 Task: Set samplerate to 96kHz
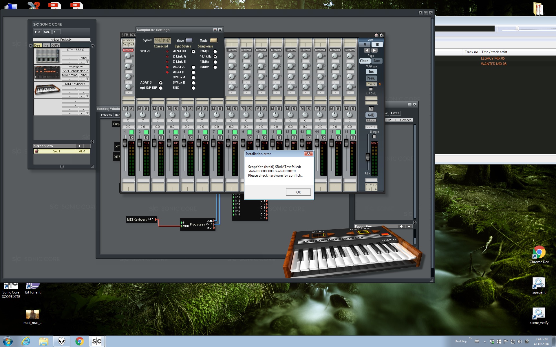pyautogui.click(x=215, y=67)
